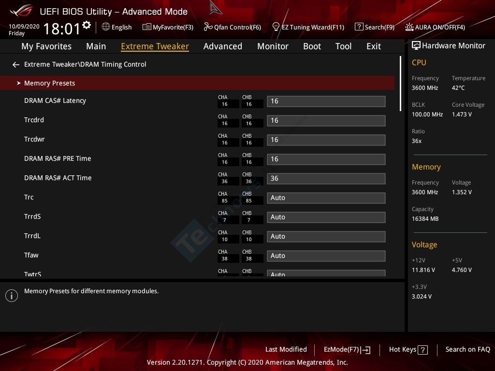Click the Trc CHA value 85

point(224,200)
